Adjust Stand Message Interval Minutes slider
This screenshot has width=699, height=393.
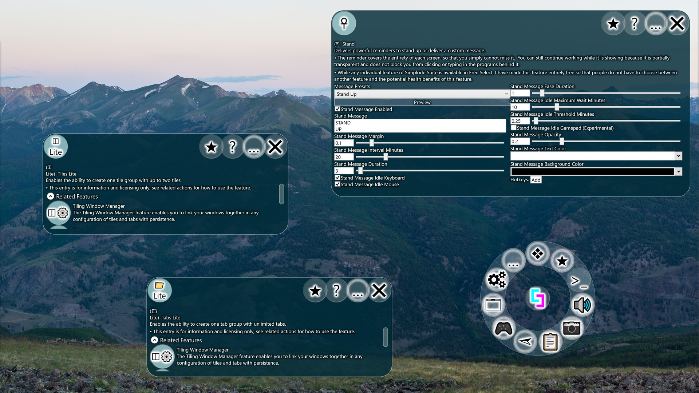pos(384,157)
